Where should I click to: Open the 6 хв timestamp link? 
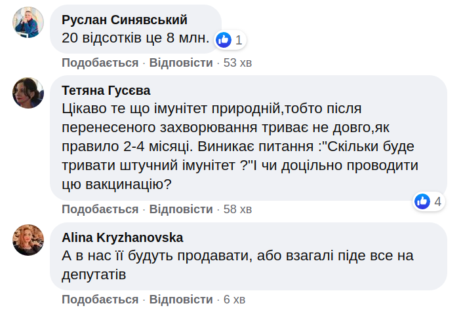(x=234, y=300)
